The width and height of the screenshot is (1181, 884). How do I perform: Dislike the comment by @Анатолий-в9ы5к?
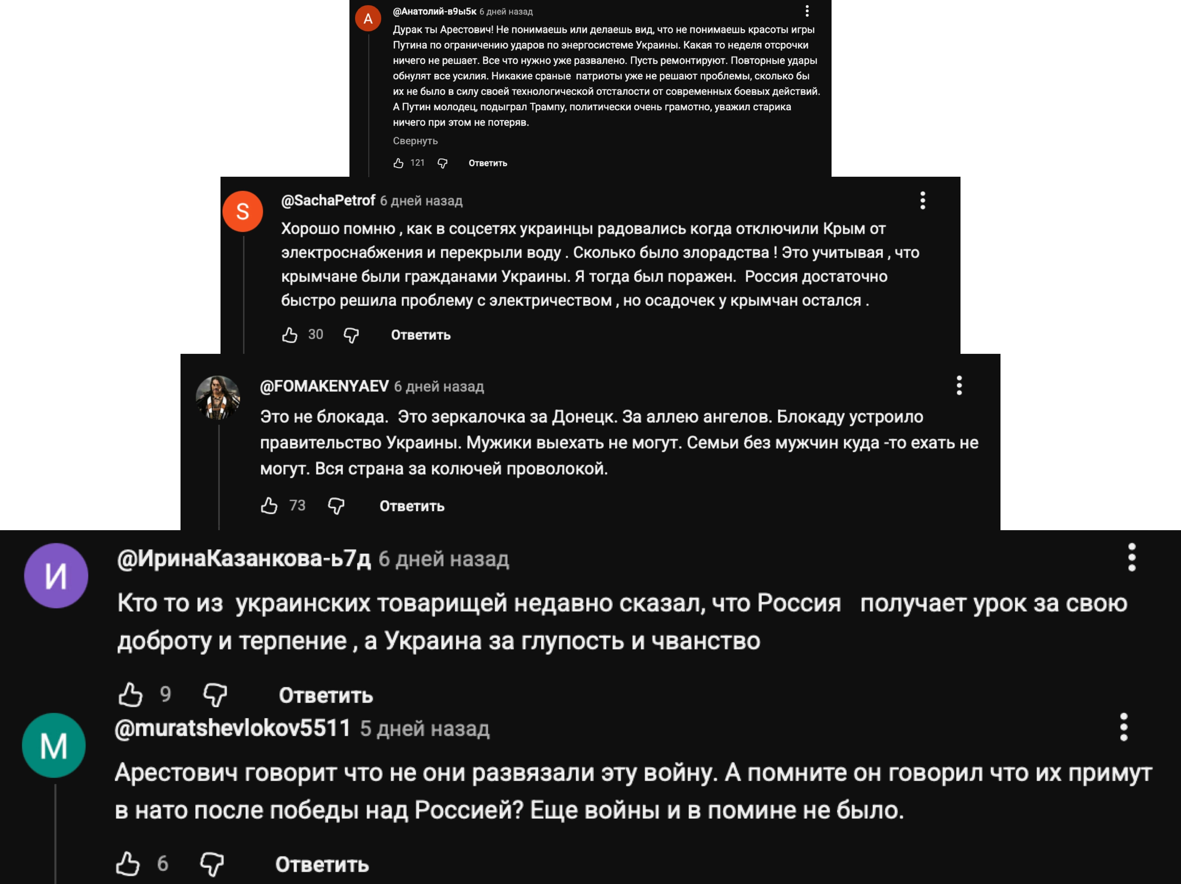443,163
